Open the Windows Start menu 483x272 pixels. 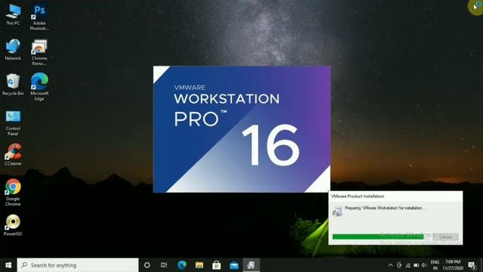point(8,265)
